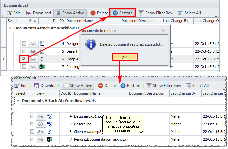Click the image file icon beside DesignerExp1.jpg

pos(50,116)
